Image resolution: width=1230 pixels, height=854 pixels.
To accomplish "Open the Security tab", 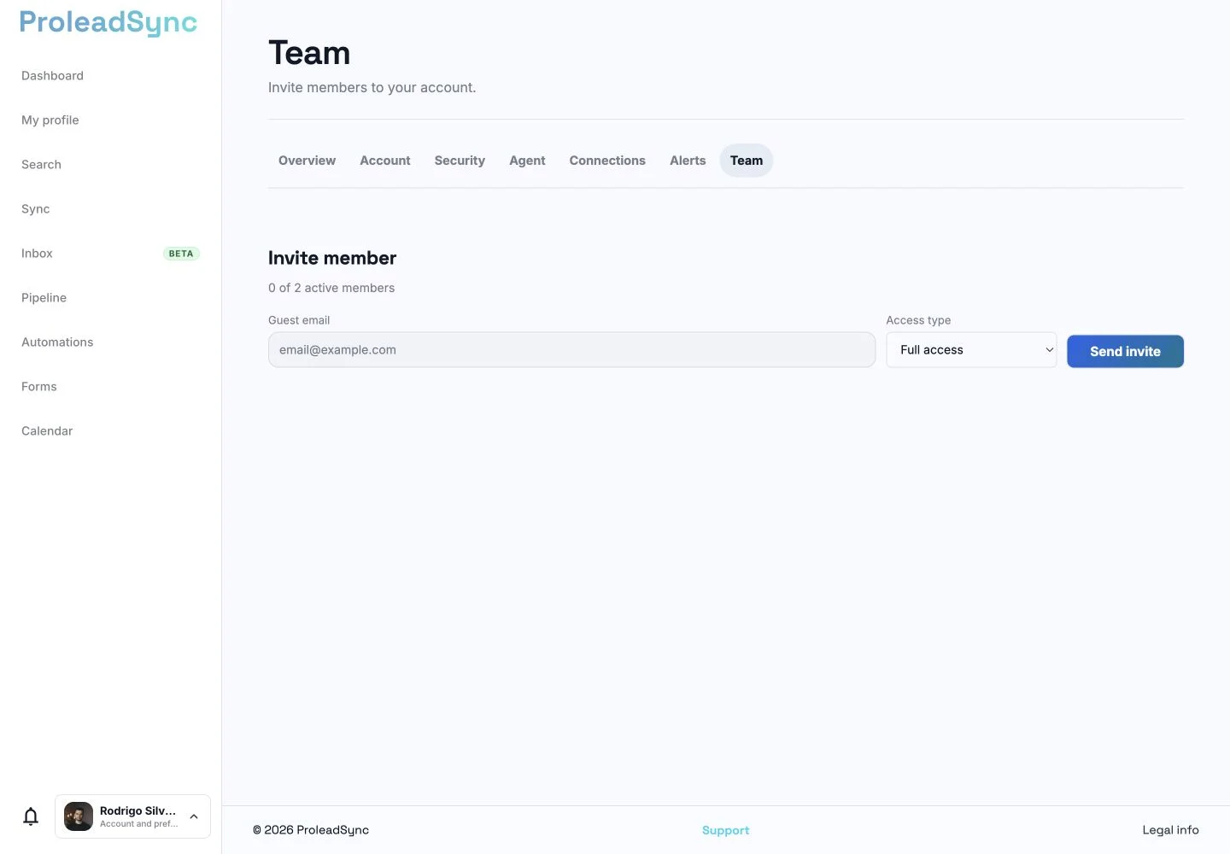I will [460, 161].
